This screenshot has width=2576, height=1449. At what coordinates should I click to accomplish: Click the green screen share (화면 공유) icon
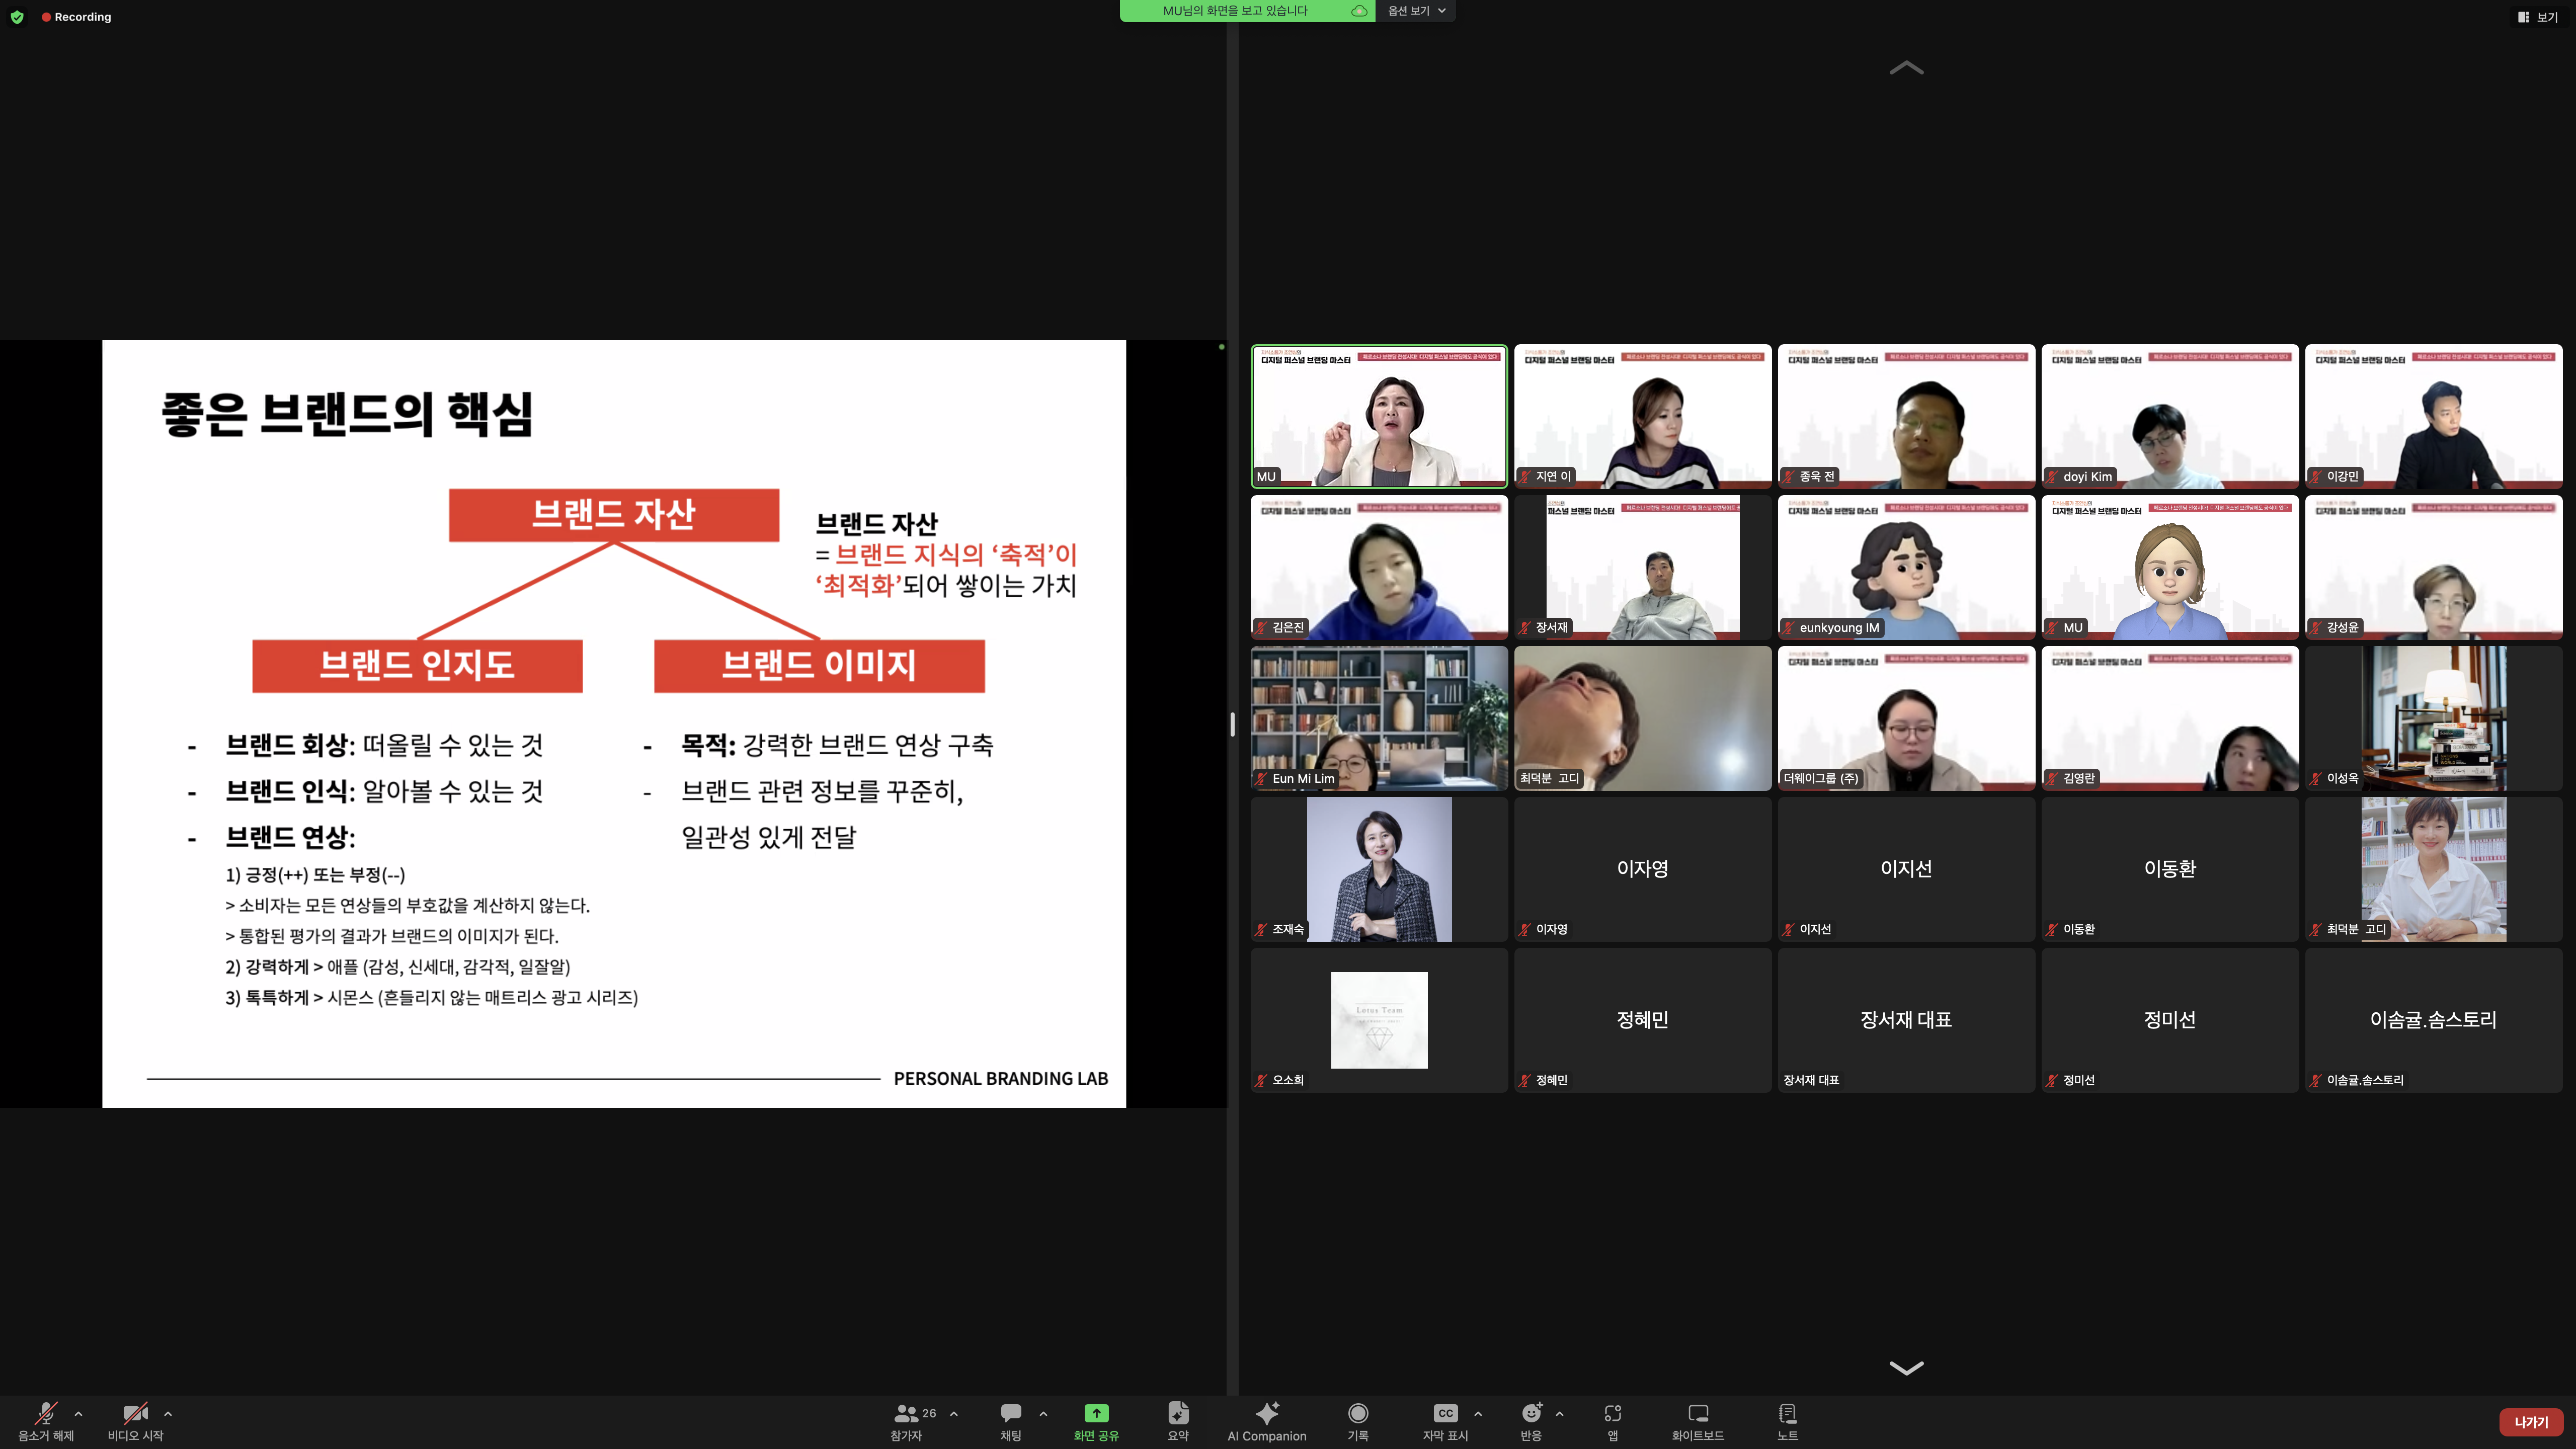[1096, 1413]
